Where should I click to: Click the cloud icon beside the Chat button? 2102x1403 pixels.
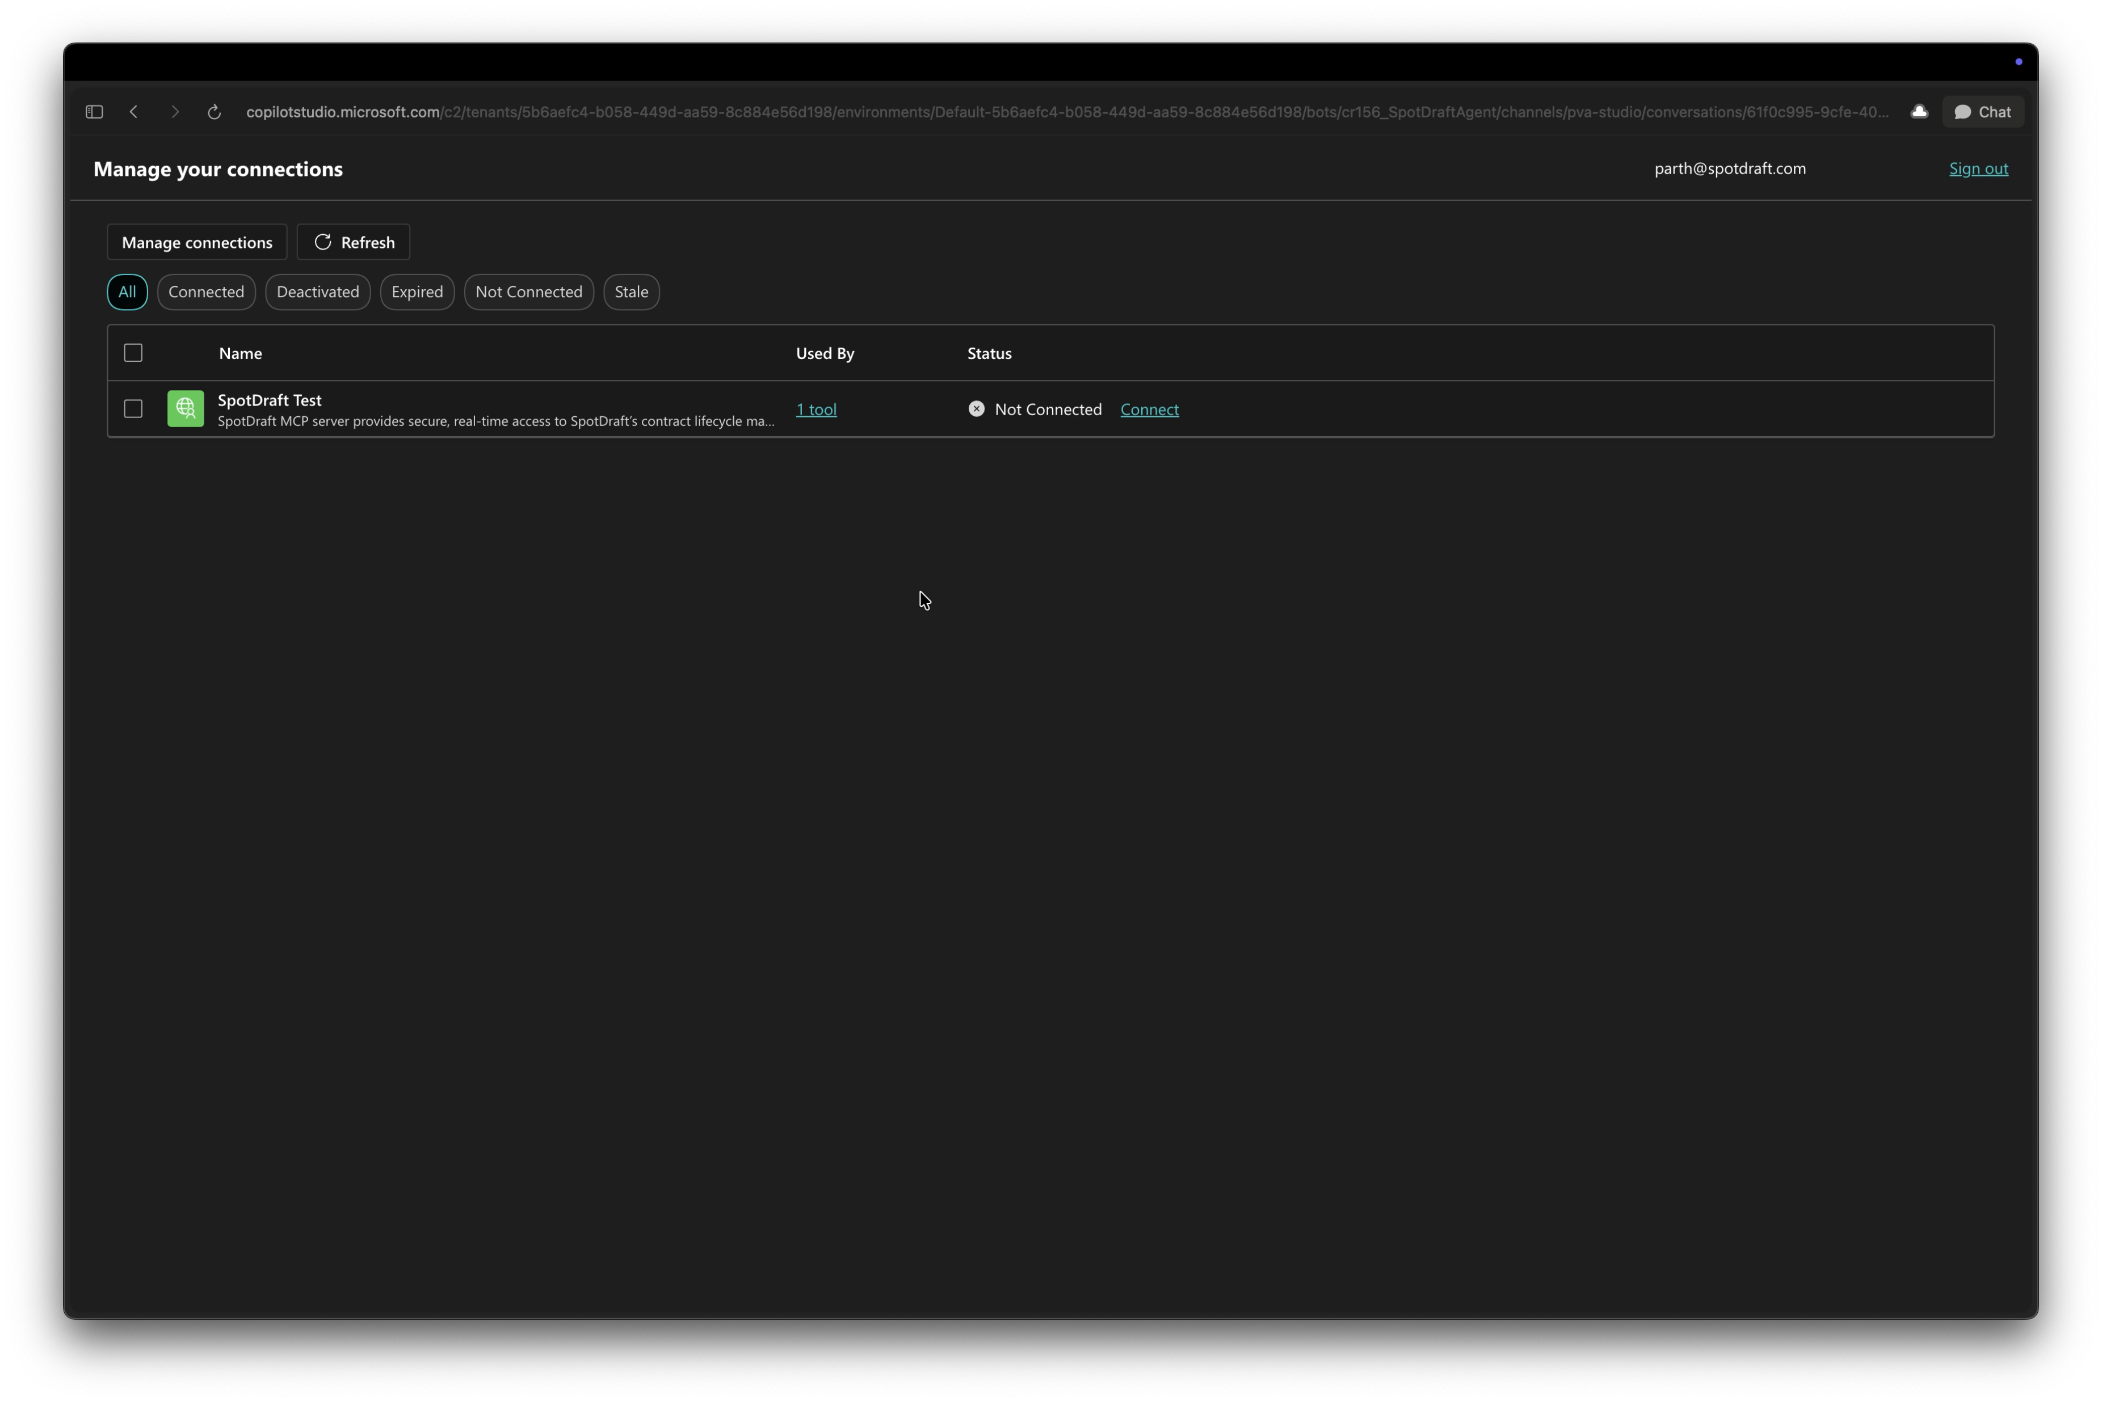1919,112
